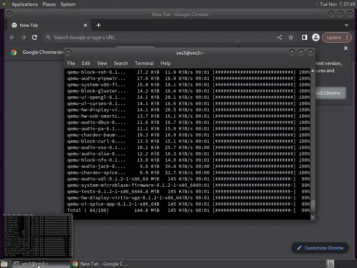
Task: Click the Chrome window menu icon
Action: click(9, 14)
